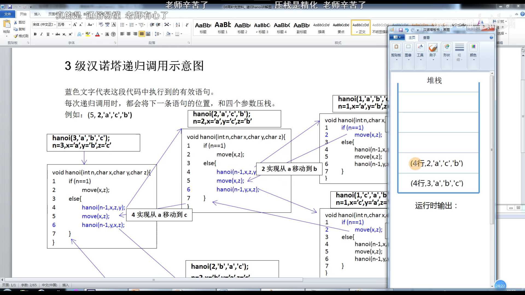Viewport: 525px width, 295px height.
Task: Apply the 强调 emphasis style
Action: click(x=321, y=28)
